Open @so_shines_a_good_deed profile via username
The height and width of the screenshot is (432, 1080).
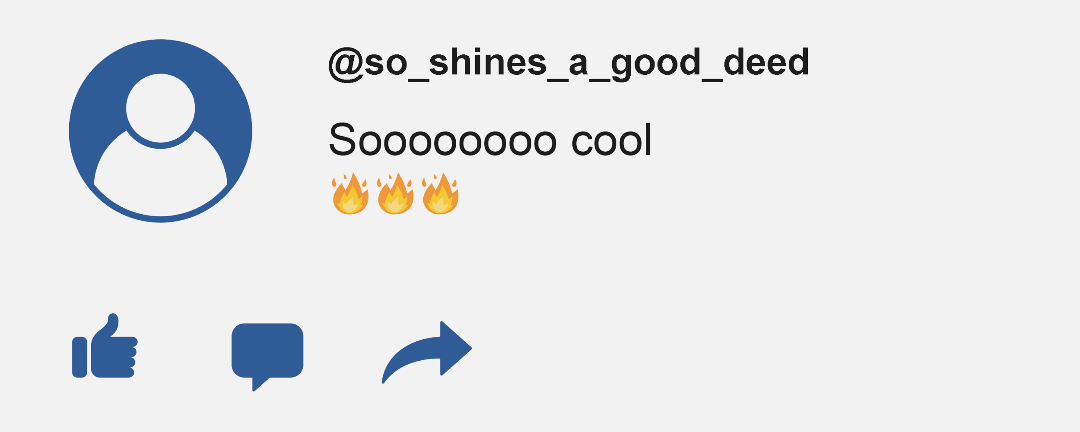(569, 64)
